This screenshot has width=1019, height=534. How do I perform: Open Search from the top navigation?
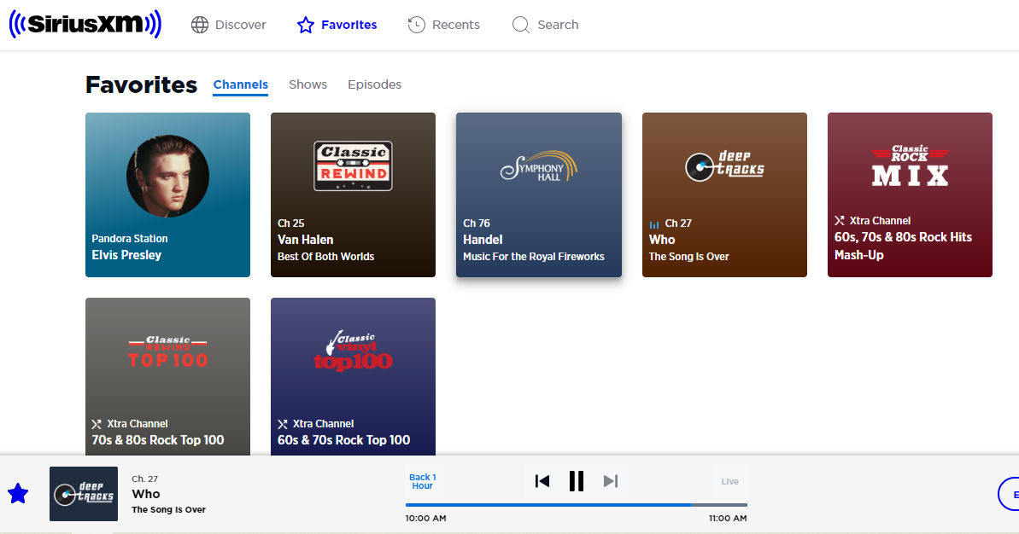click(545, 25)
